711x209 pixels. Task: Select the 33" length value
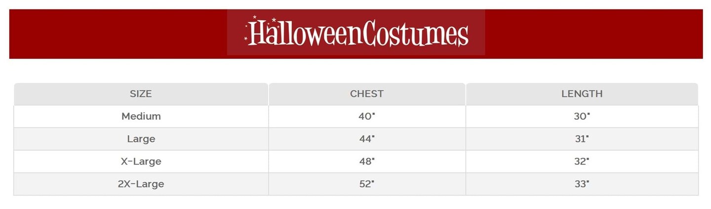coord(582,184)
